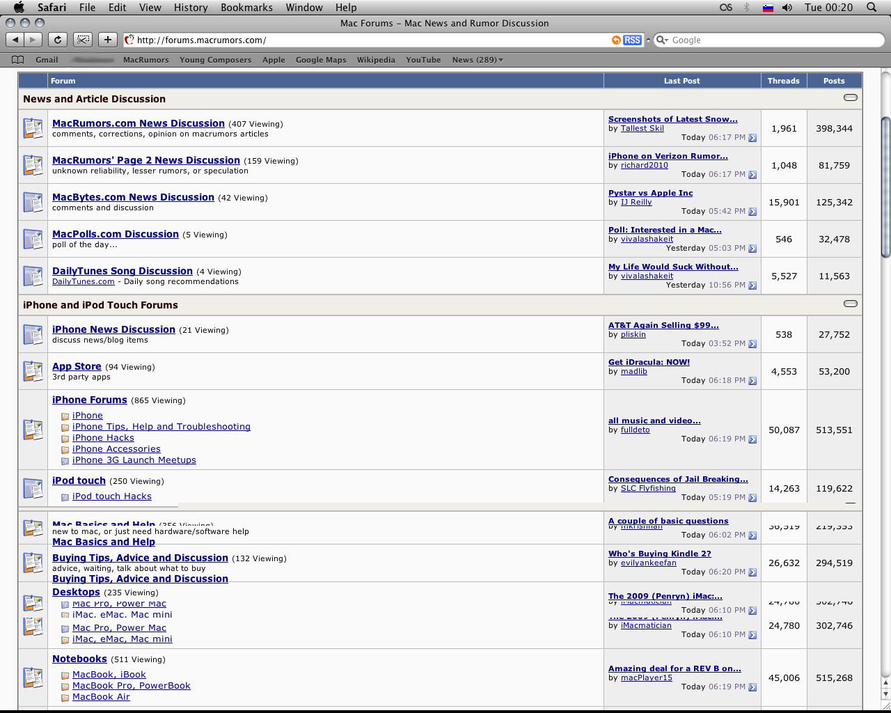Click the Threads column header
The width and height of the screenshot is (891, 713).
click(x=784, y=81)
